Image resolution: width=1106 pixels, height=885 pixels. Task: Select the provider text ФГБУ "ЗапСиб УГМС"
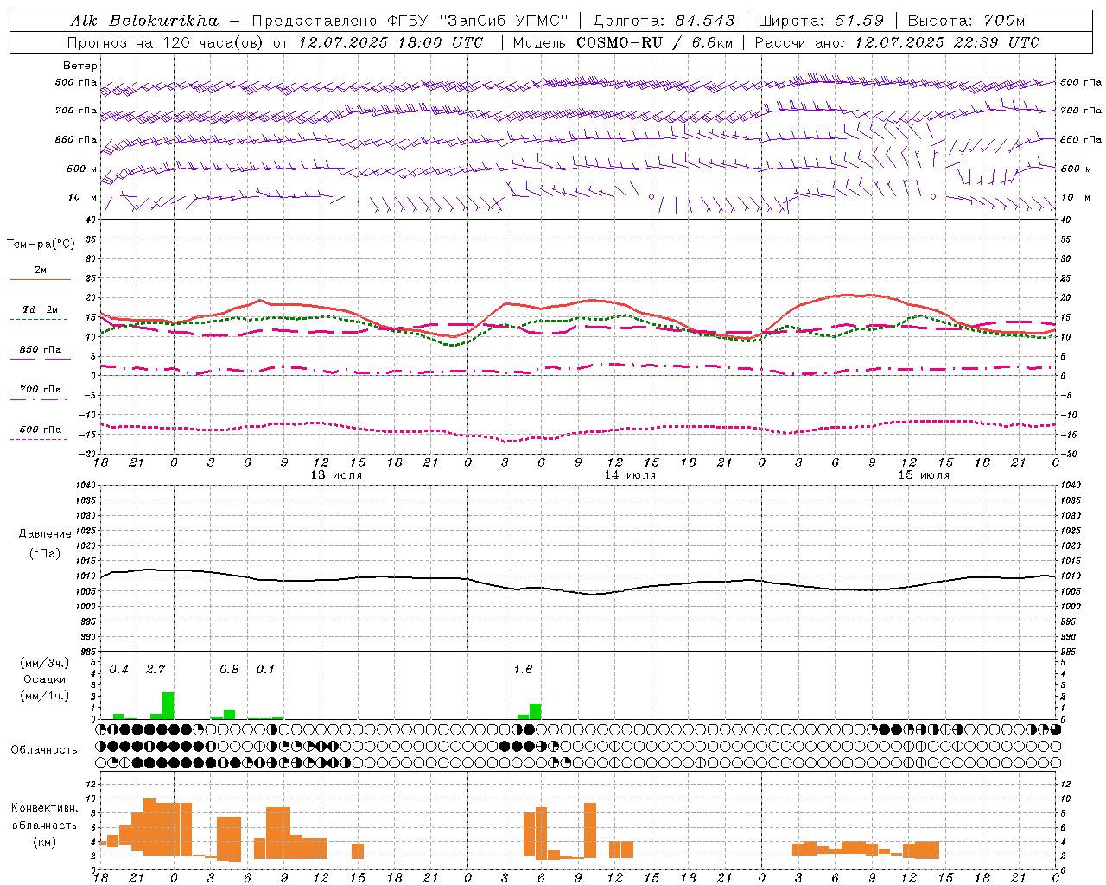478,21
